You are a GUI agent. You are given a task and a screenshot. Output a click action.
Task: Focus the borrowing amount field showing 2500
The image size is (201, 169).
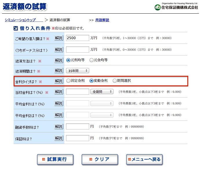pos(78,38)
